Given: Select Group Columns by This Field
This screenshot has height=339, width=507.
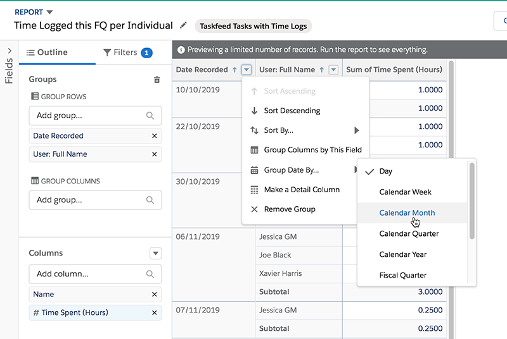Looking at the screenshot, I should 312,150.
